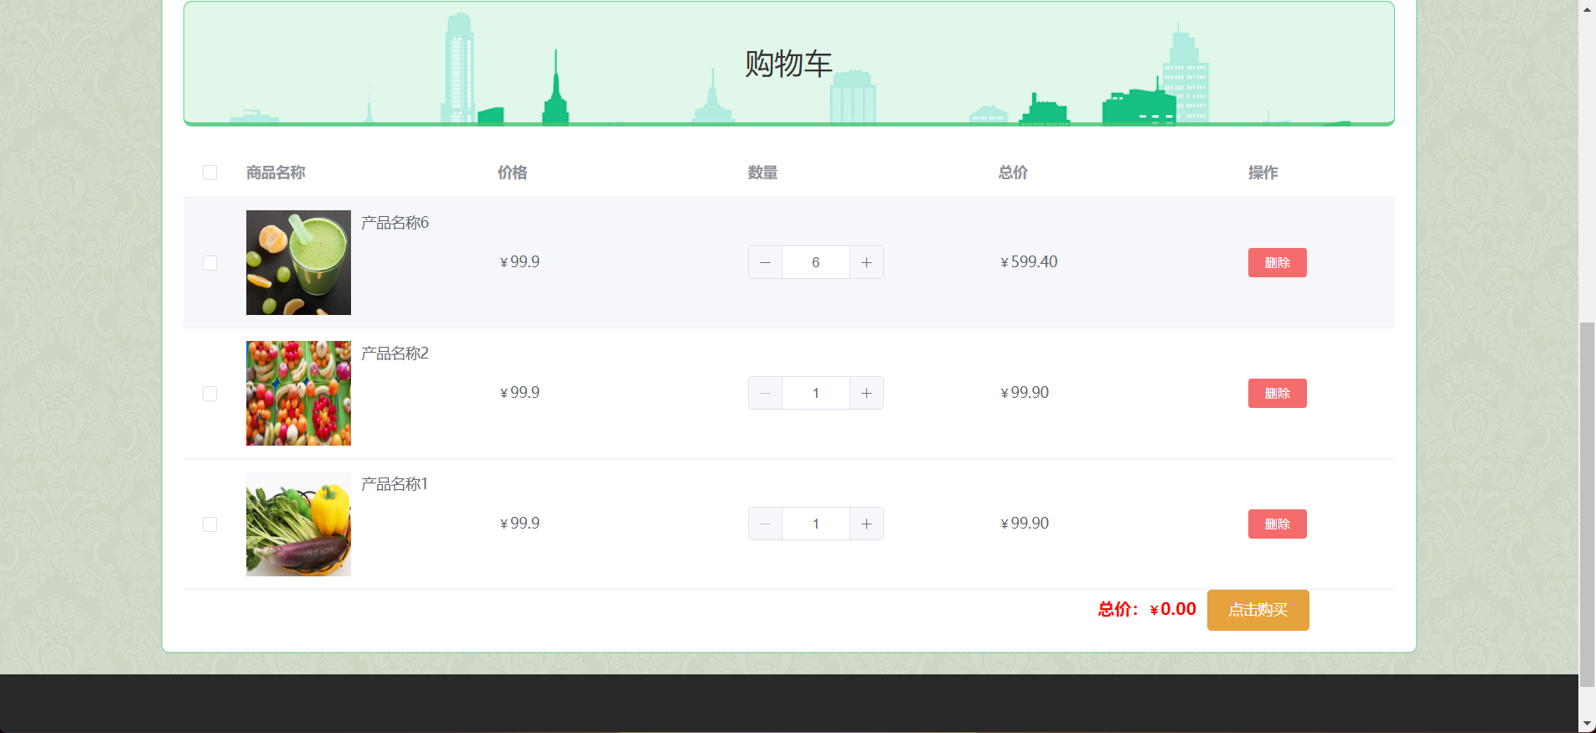Delete 产品名称6 using the 删除 button
This screenshot has height=733, width=1596.
pos(1277,262)
